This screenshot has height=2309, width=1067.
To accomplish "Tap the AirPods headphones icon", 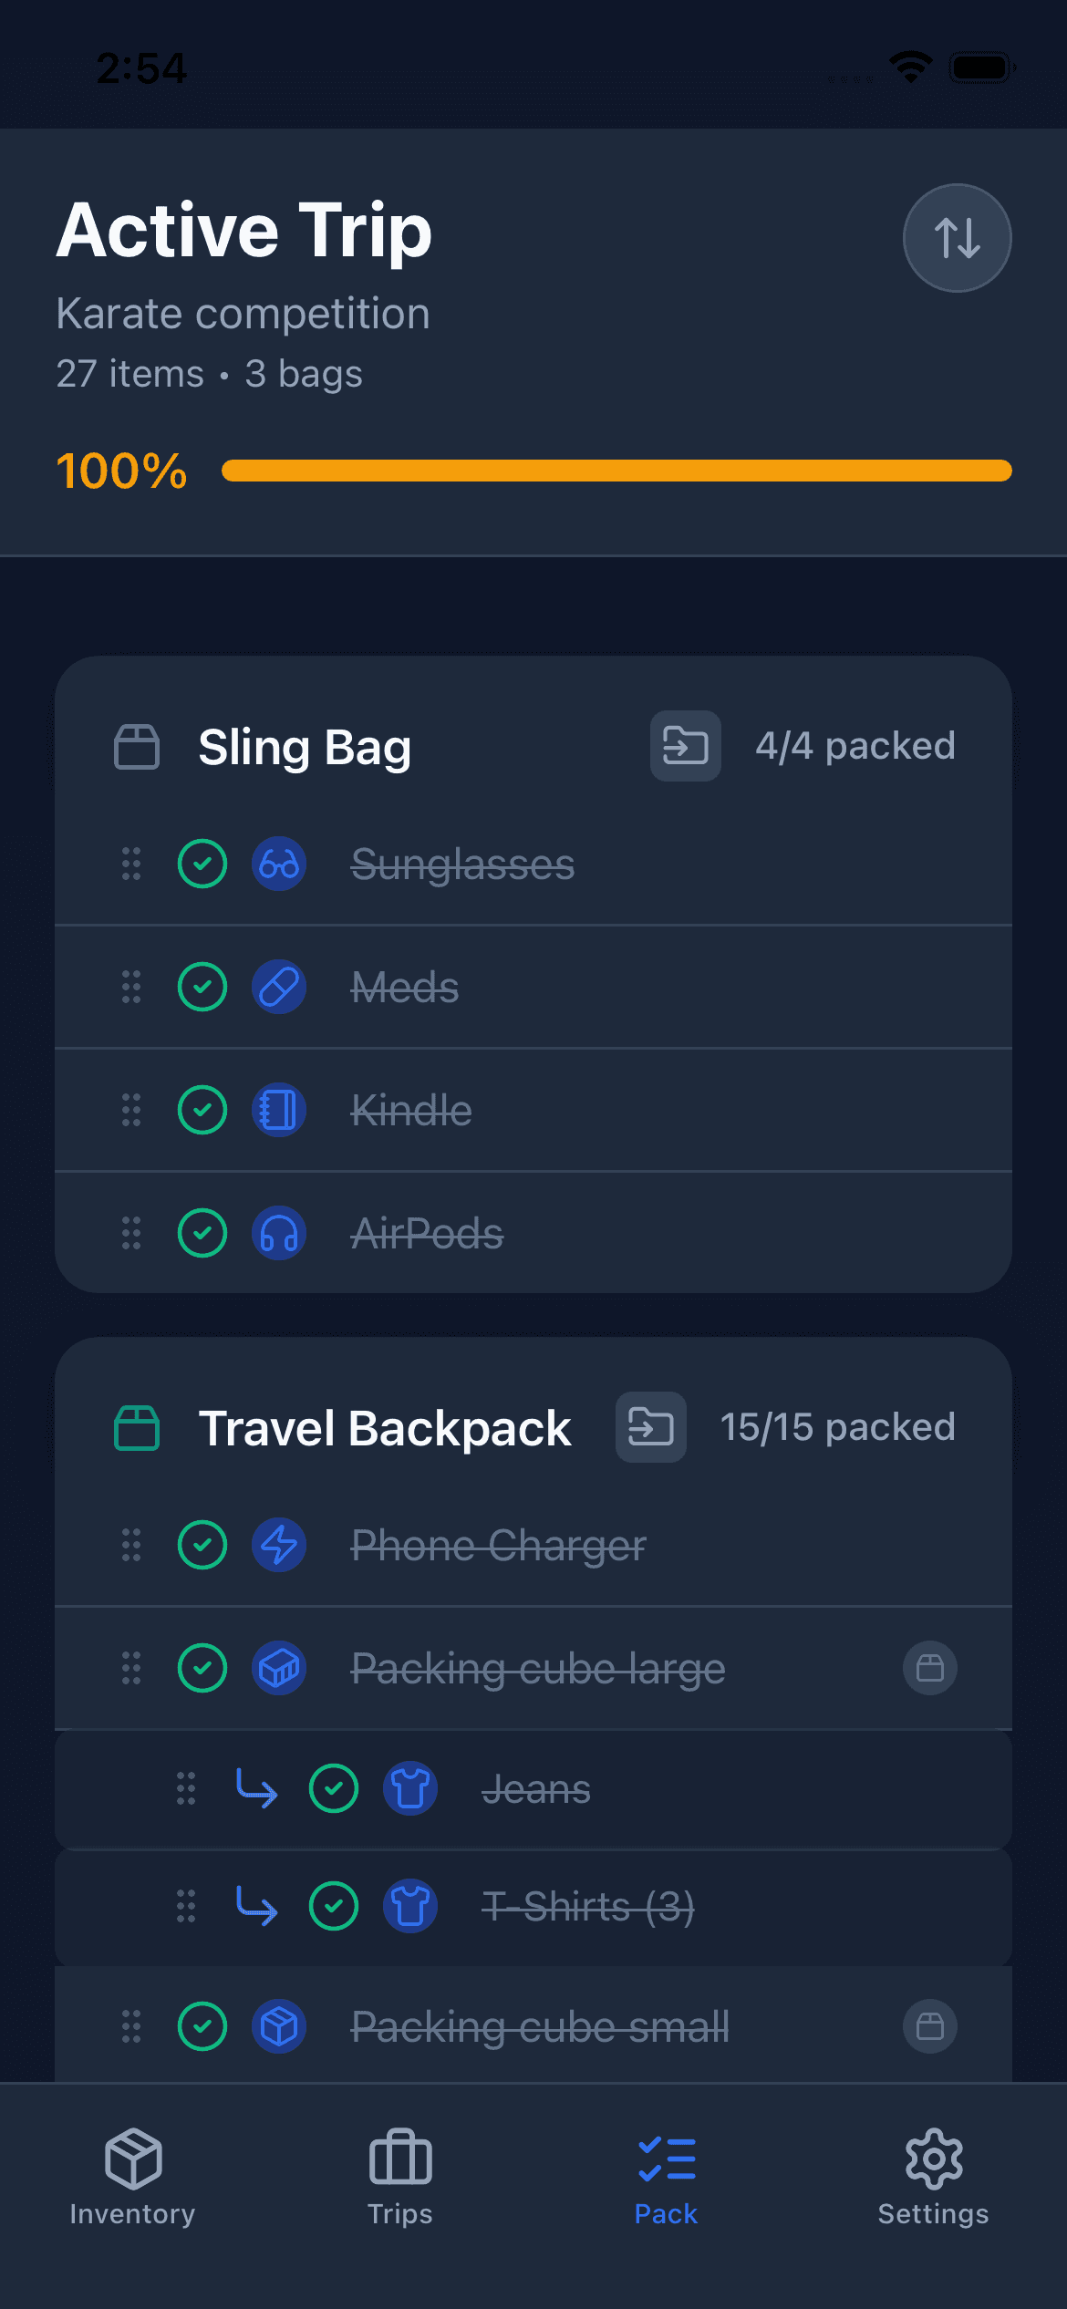I will [x=279, y=1234].
